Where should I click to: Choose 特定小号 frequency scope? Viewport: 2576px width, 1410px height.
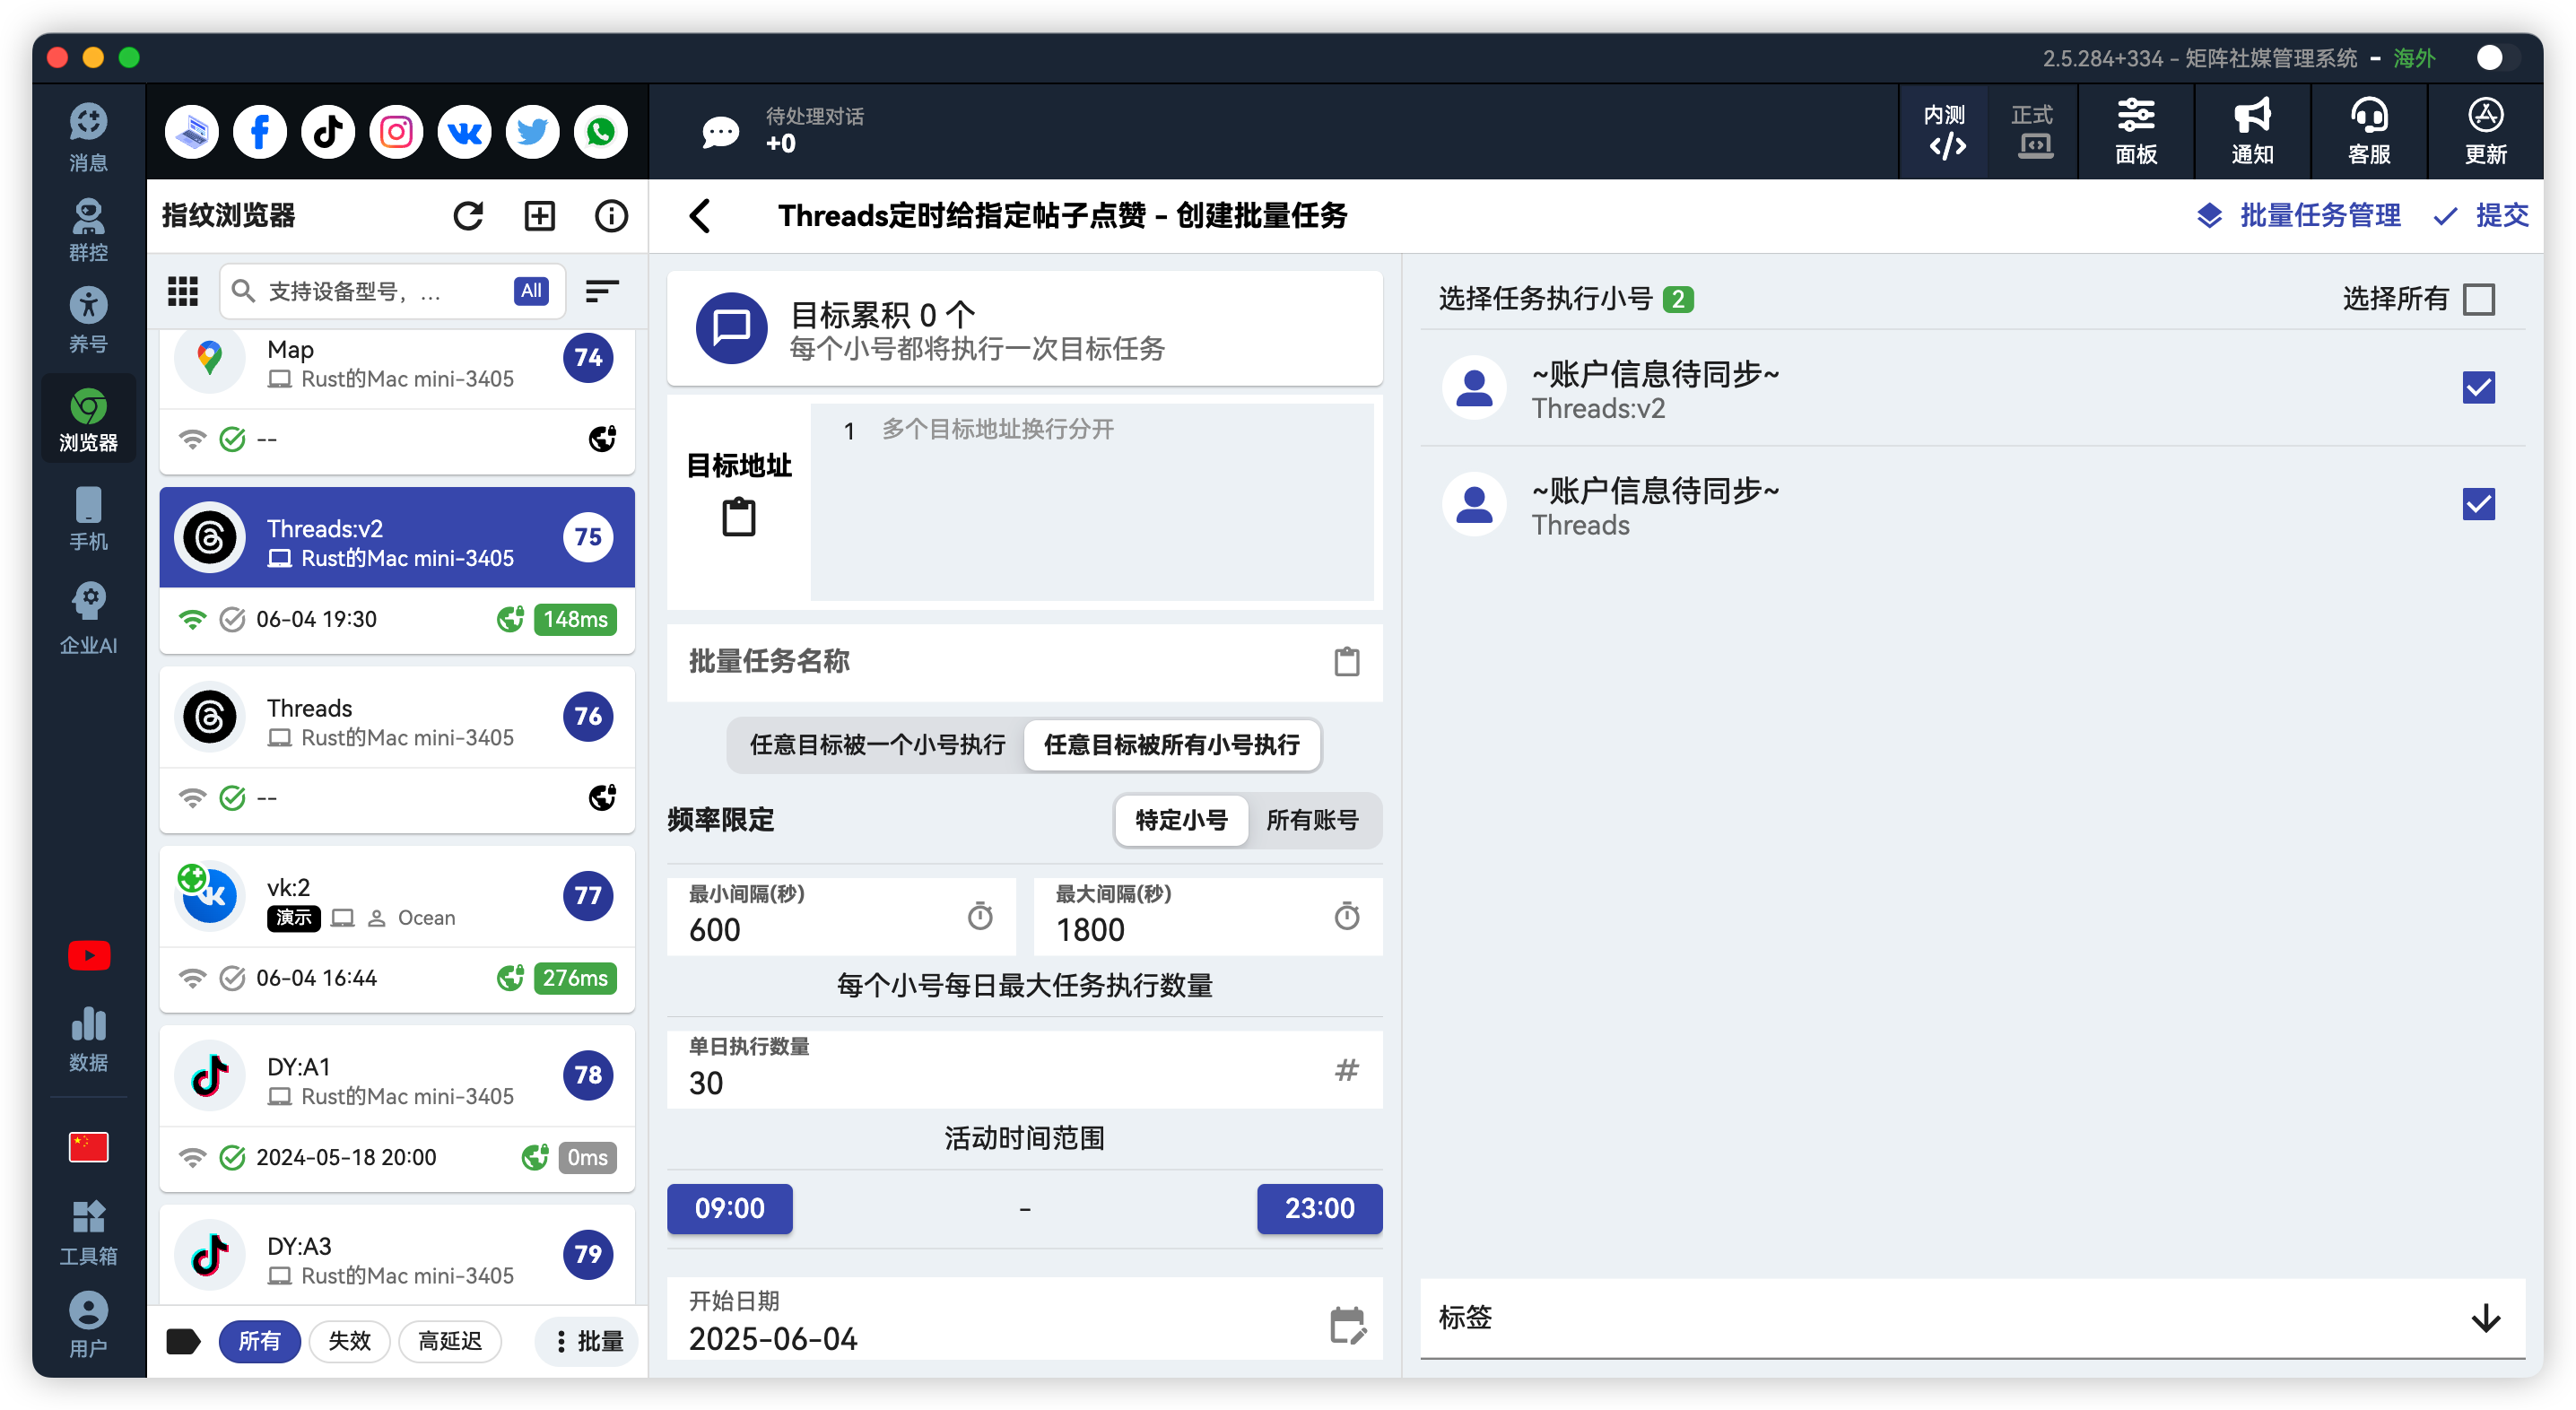(1181, 820)
